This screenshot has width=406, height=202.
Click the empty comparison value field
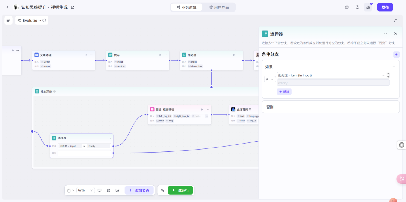[x=333, y=83]
